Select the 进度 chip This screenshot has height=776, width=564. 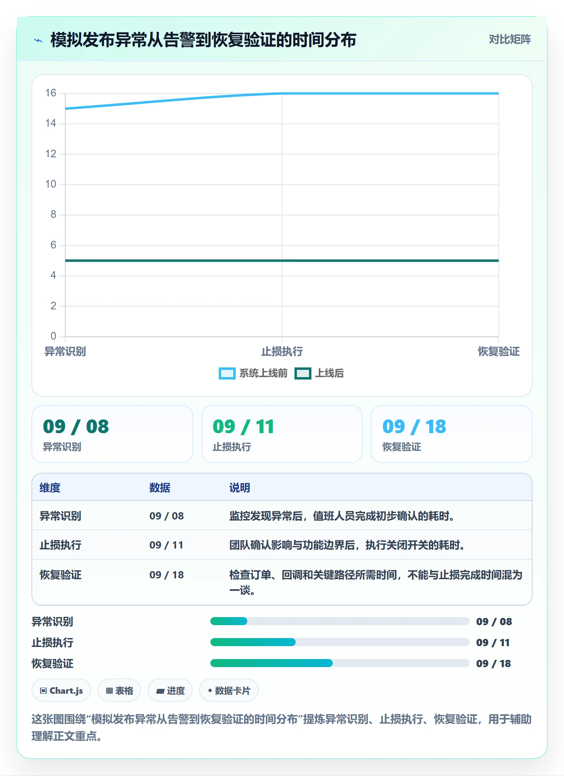tap(170, 690)
